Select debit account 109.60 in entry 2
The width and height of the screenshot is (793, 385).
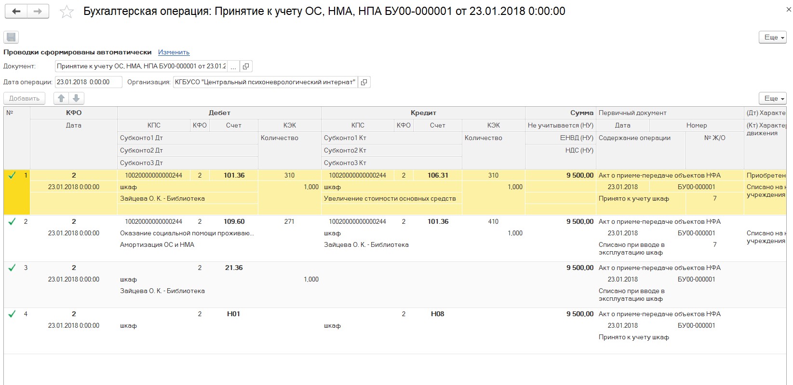(234, 221)
